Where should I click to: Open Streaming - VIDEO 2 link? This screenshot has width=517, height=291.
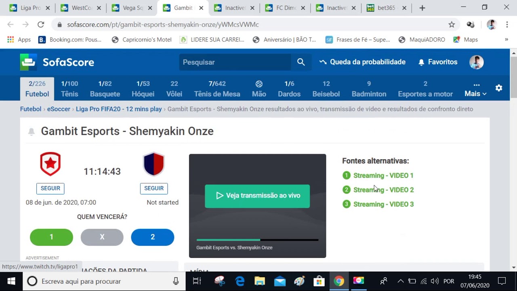[383, 190]
